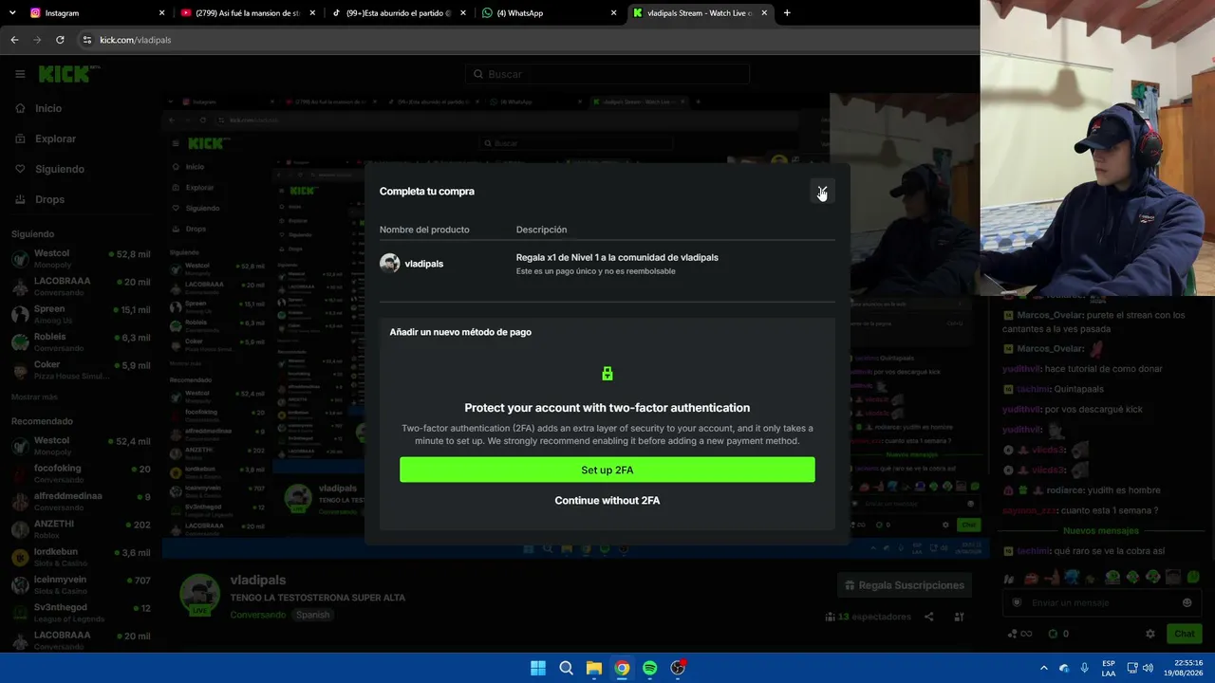Click the share stream icon
The image size is (1215, 683).
pos(929,617)
